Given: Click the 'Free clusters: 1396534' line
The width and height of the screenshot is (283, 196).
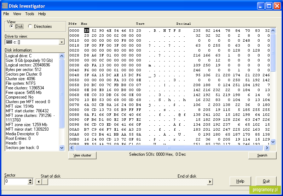Looking at the screenshot, I should (x=25, y=88).
